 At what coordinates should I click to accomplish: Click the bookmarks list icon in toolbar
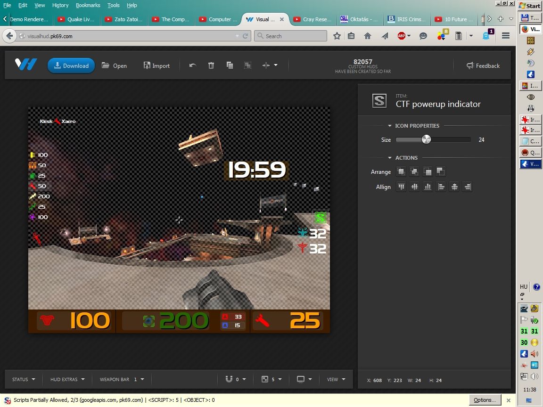tap(351, 36)
